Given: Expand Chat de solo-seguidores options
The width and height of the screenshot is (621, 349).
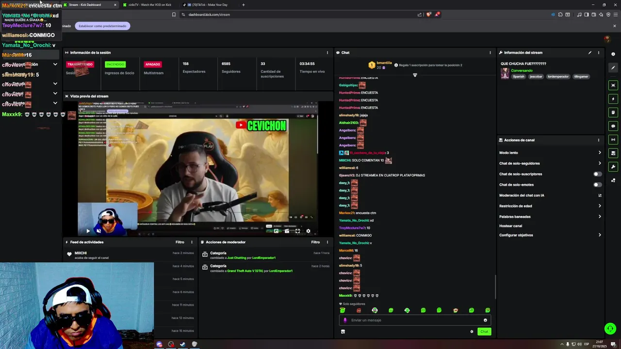Looking at the screenshot, I should coord(551,163).
